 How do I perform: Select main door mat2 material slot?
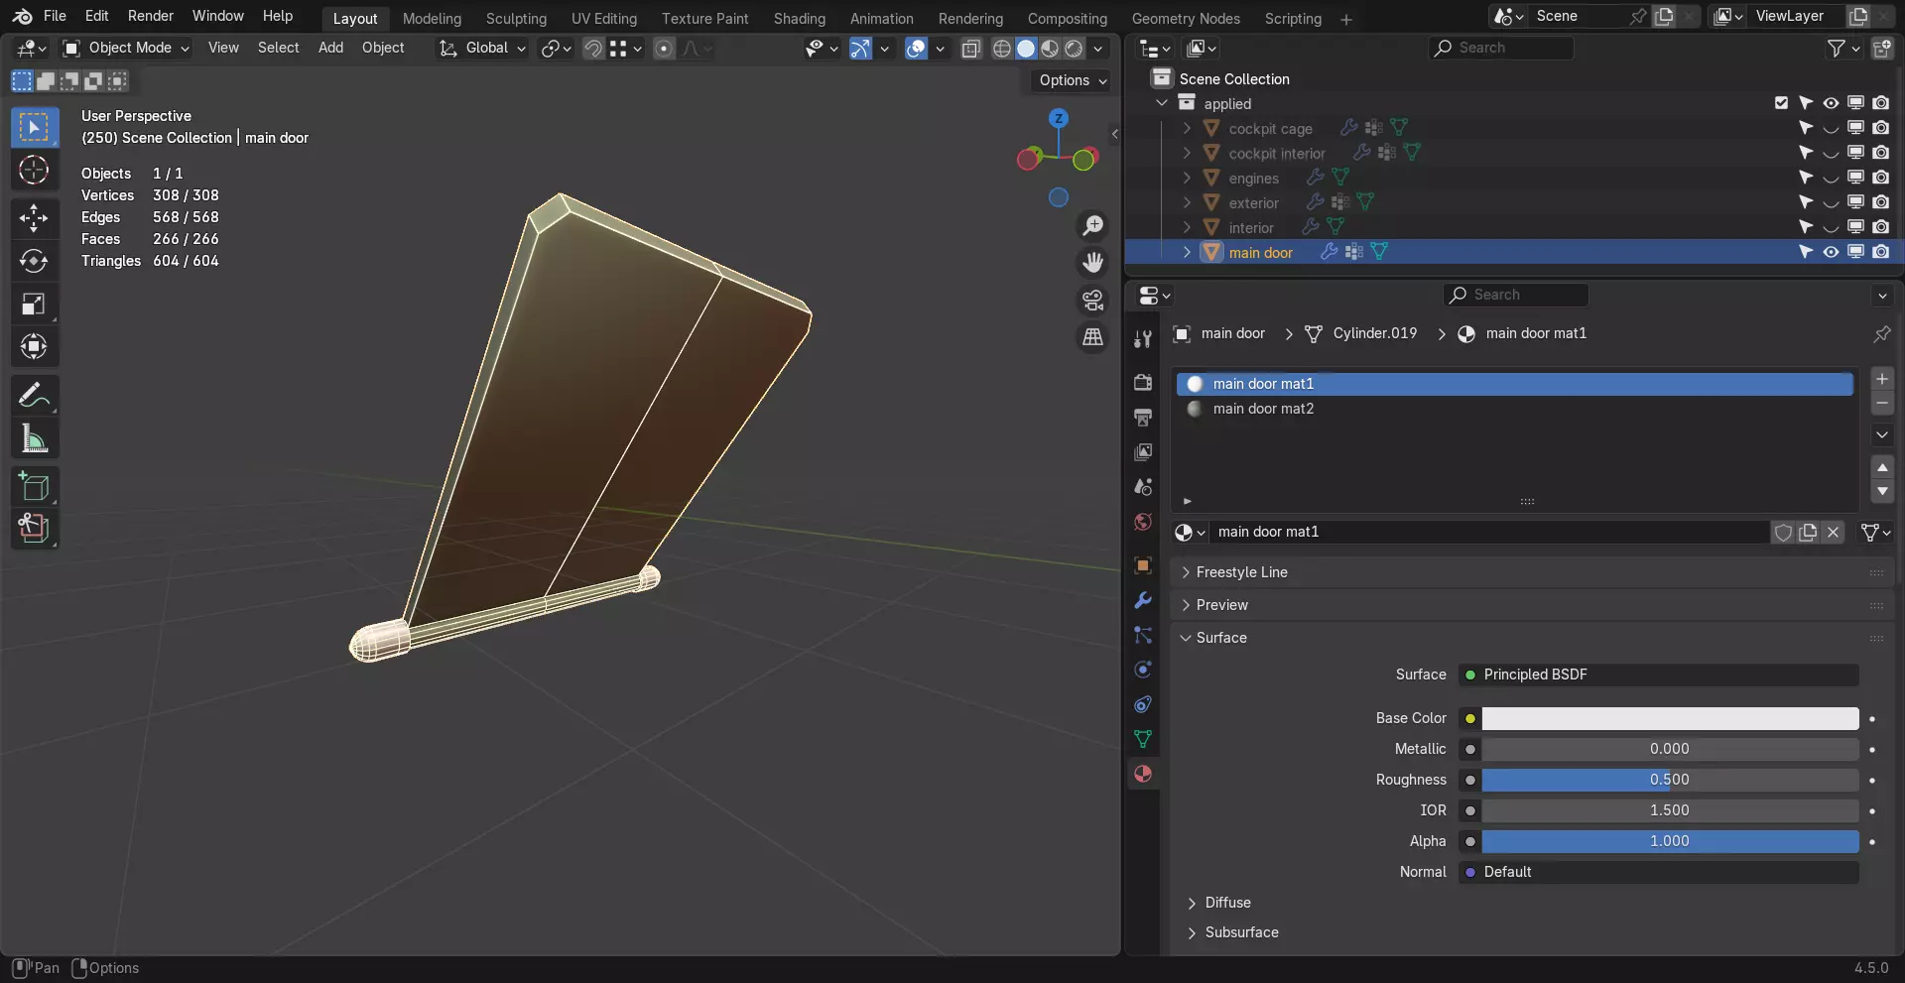tap(1515, 409)
